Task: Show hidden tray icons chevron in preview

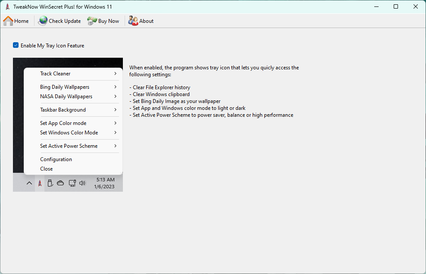Action: click(x=29, y=183)
